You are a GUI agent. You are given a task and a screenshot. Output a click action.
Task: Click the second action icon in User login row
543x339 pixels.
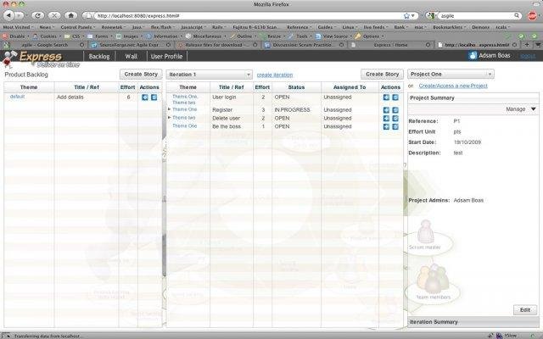pyautogui.click(x=395, y=97)
